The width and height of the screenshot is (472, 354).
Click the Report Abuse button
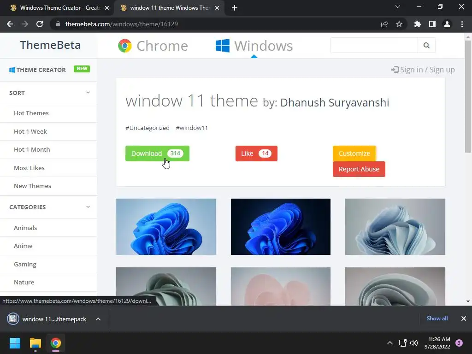coord(359,169)
